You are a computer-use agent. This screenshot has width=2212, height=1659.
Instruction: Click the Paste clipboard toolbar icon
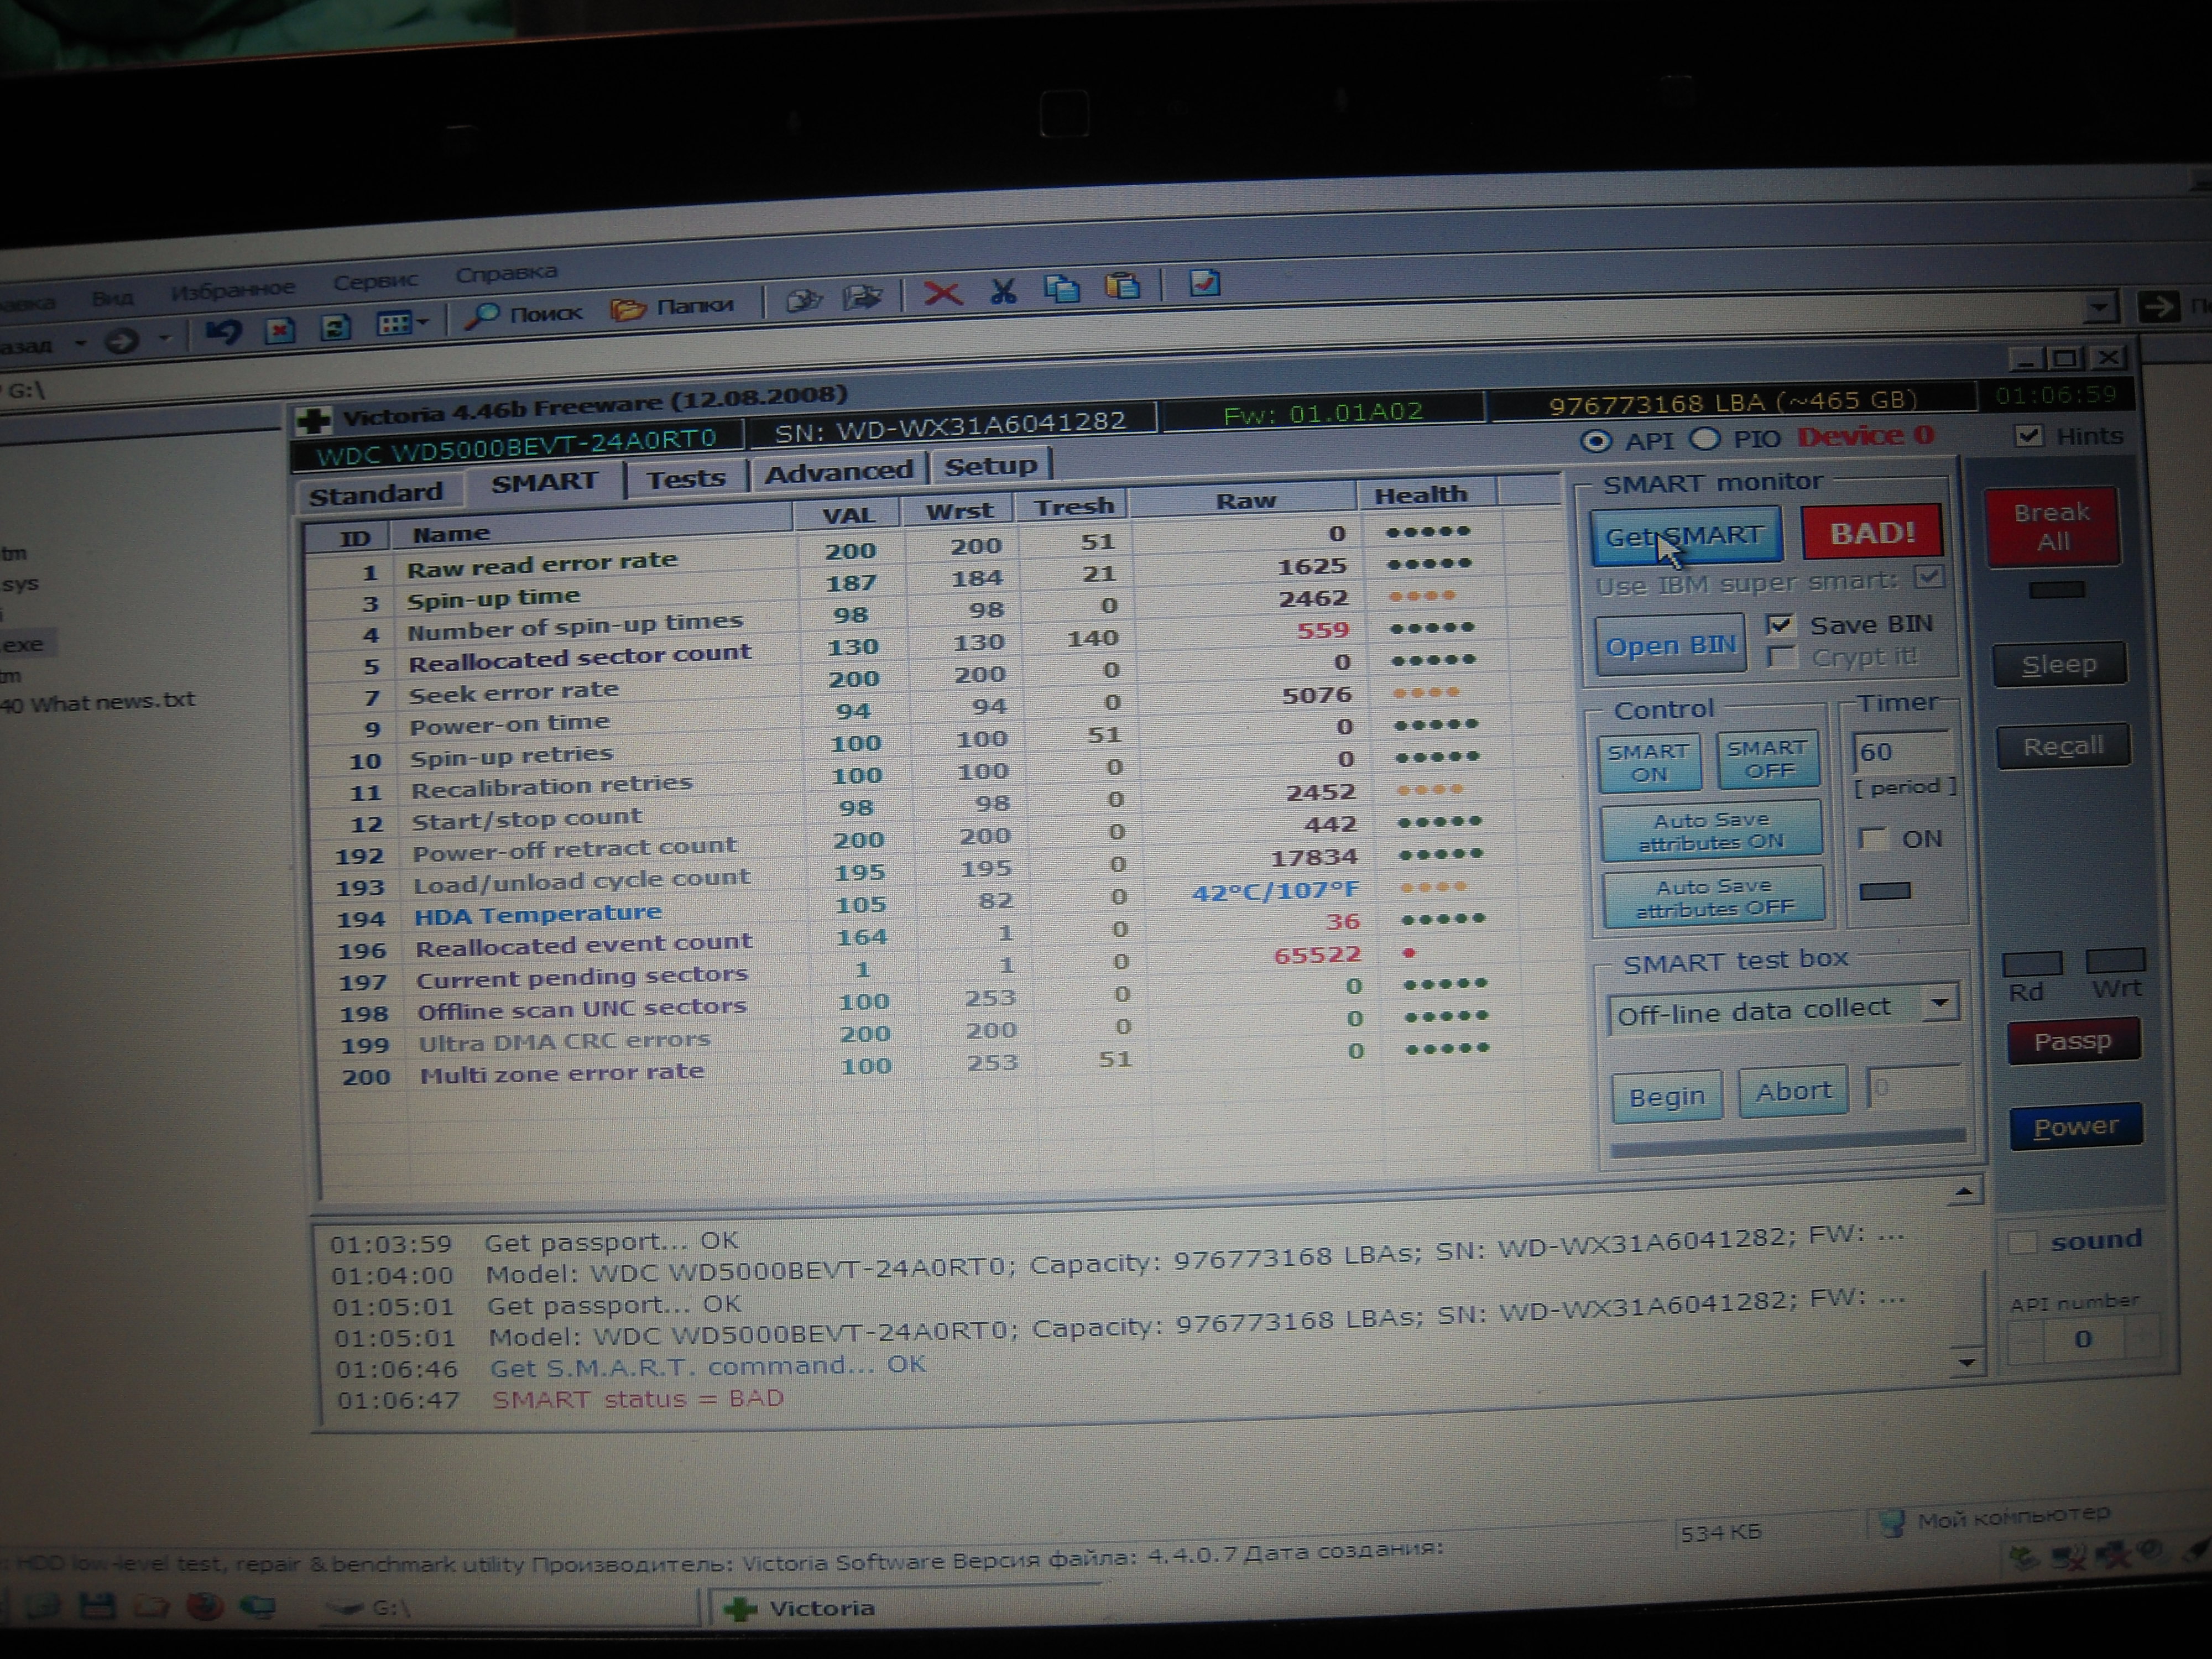(1122, 287)
